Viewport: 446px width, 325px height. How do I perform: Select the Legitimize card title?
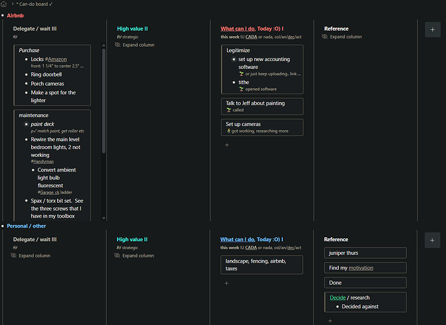238,50
